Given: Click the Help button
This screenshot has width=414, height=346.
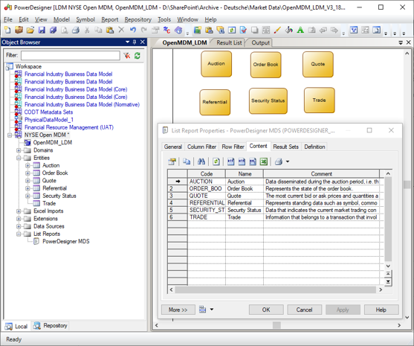Looking at the screenshot, I should click(x=381, y=310).
